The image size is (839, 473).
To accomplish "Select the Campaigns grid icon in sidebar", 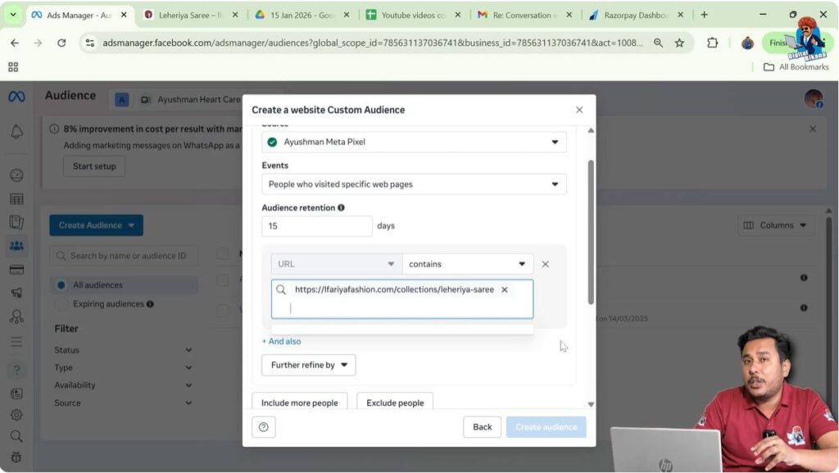I will (x=17, y=200).
